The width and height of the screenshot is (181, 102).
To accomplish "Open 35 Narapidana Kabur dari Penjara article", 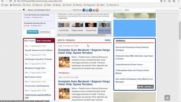I will [132, 72].
